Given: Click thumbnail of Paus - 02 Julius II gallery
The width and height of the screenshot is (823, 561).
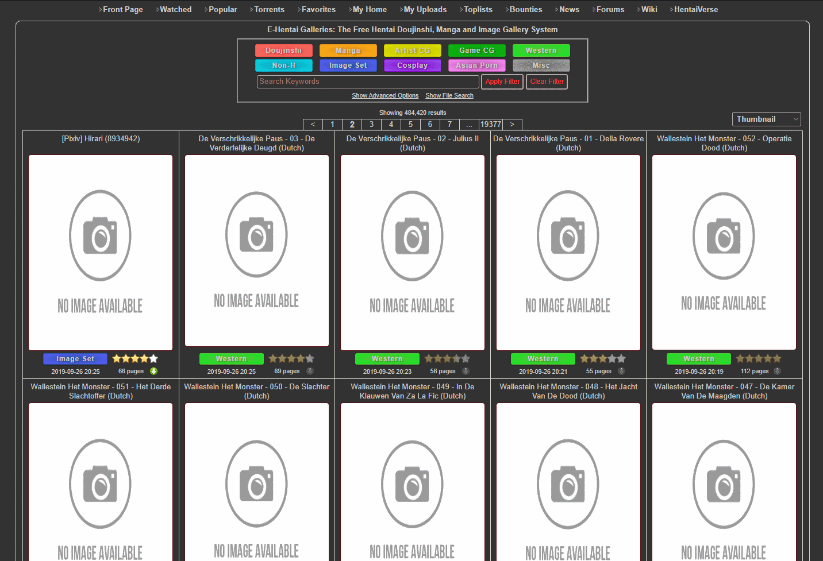Looking at the screenshot, I should (412, 253).
